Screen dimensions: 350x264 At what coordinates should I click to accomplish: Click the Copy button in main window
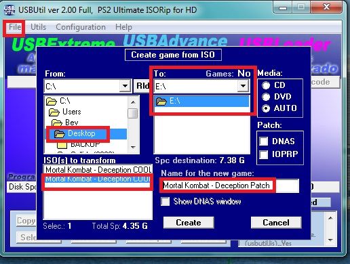pos(26,221)
